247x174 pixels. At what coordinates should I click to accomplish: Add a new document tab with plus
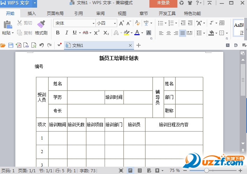coord(139,45)
